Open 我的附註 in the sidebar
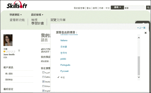The width and height of the screenshot is (151, 93). tap(9, 80)
